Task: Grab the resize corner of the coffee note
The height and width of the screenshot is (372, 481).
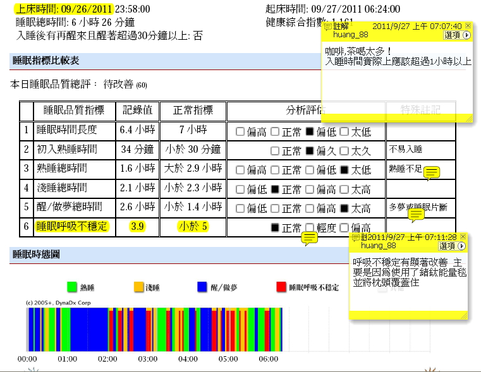Action: click(469, 119)
